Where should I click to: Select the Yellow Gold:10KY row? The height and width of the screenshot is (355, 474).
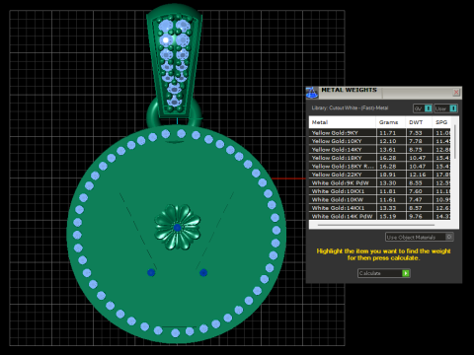[380, 141]
